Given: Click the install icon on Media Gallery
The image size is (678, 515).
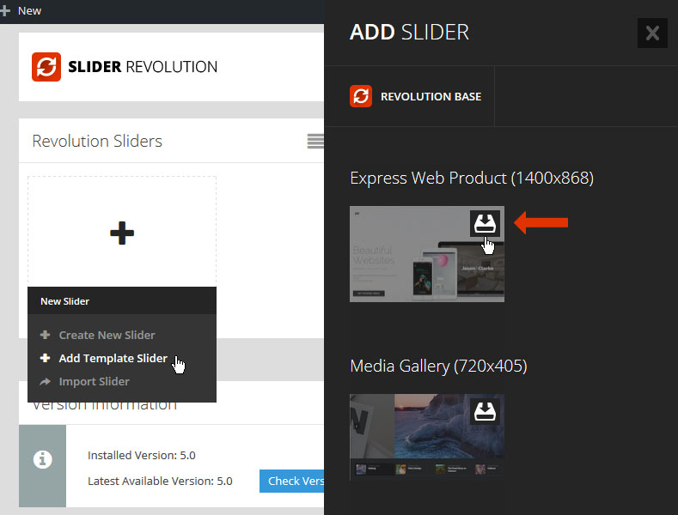Looking at the screenshot, I should pos(485,411).
